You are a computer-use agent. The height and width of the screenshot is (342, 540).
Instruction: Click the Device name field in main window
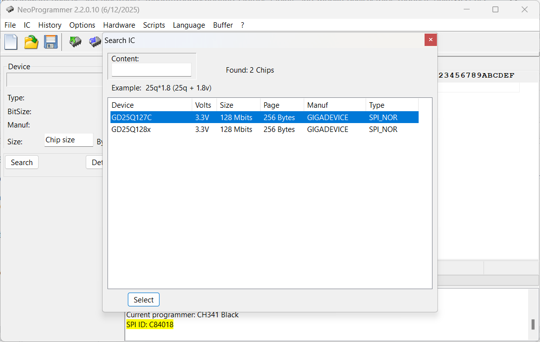pyautogui.click(x=54, y=80)
